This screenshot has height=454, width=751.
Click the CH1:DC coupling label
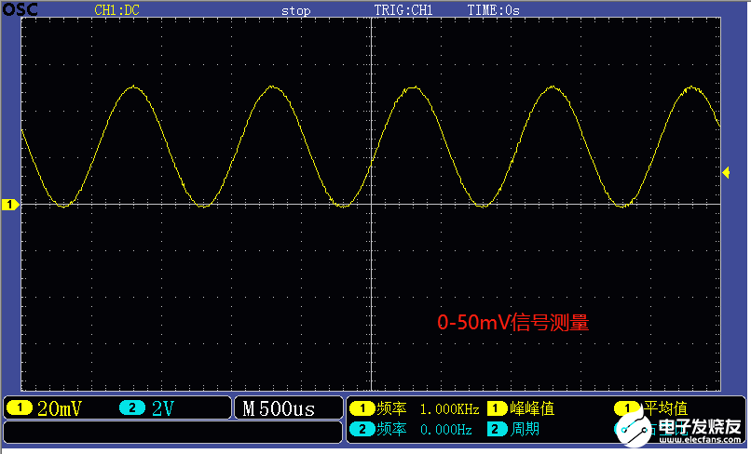coord(116,10)
